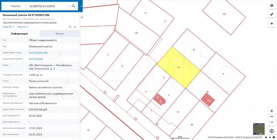Click the magnifier search icon
The image size is (277, 140).
tap(73, 6)
